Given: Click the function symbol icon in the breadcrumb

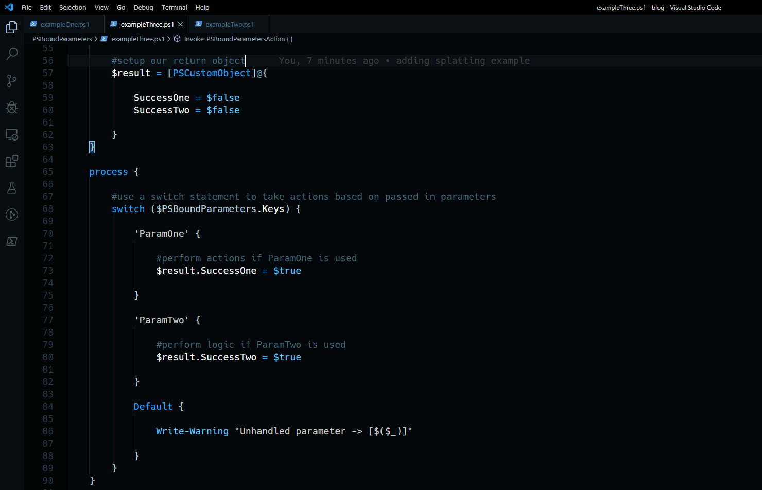Looking at the screenshot, I should [x=176, y=39].
